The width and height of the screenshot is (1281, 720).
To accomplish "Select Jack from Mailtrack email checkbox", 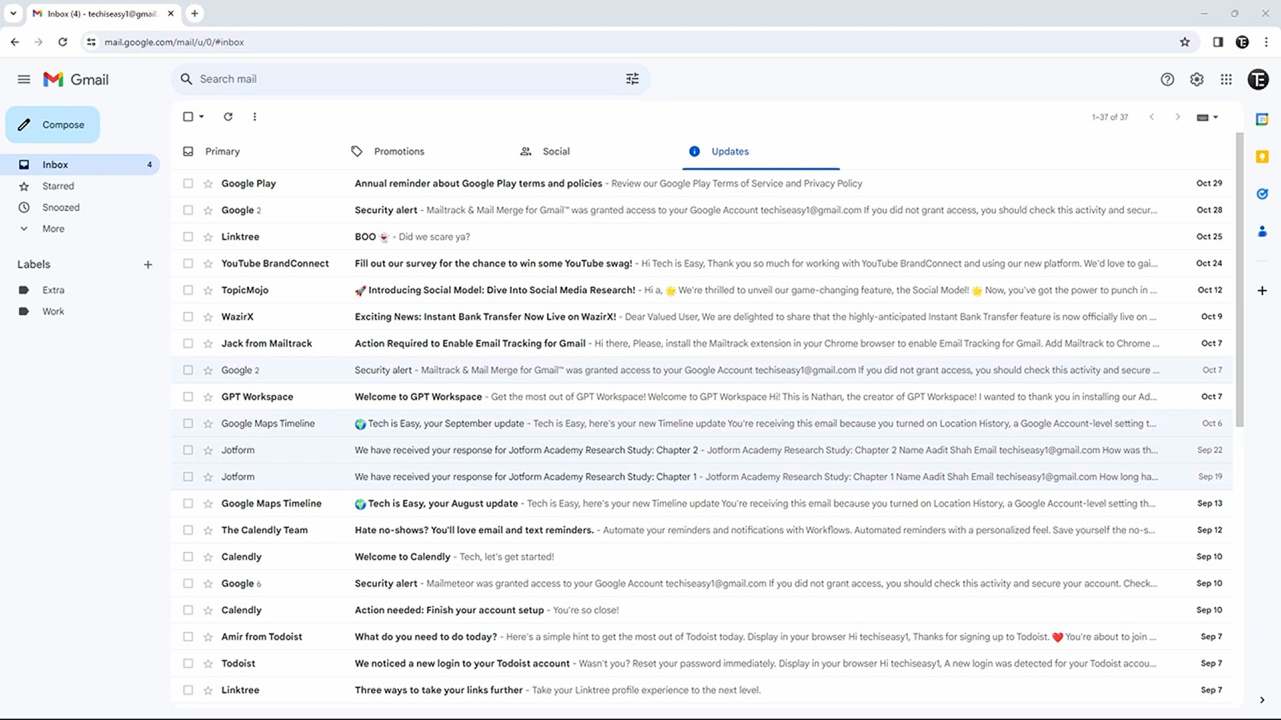I will tap(188, 343).
